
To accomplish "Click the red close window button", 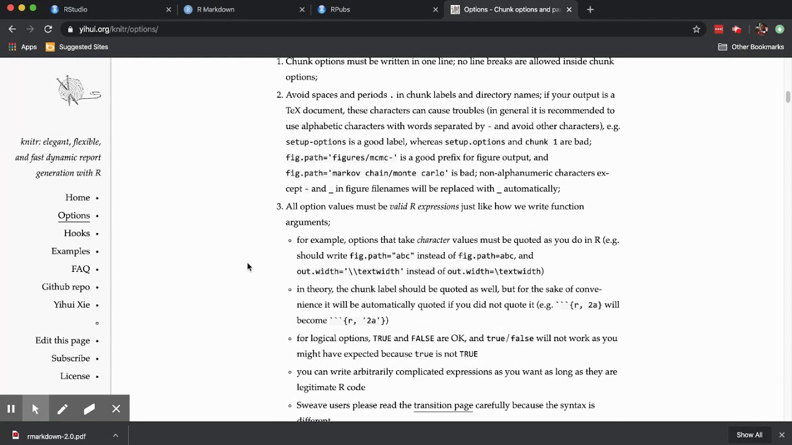I will pos(10,8).
